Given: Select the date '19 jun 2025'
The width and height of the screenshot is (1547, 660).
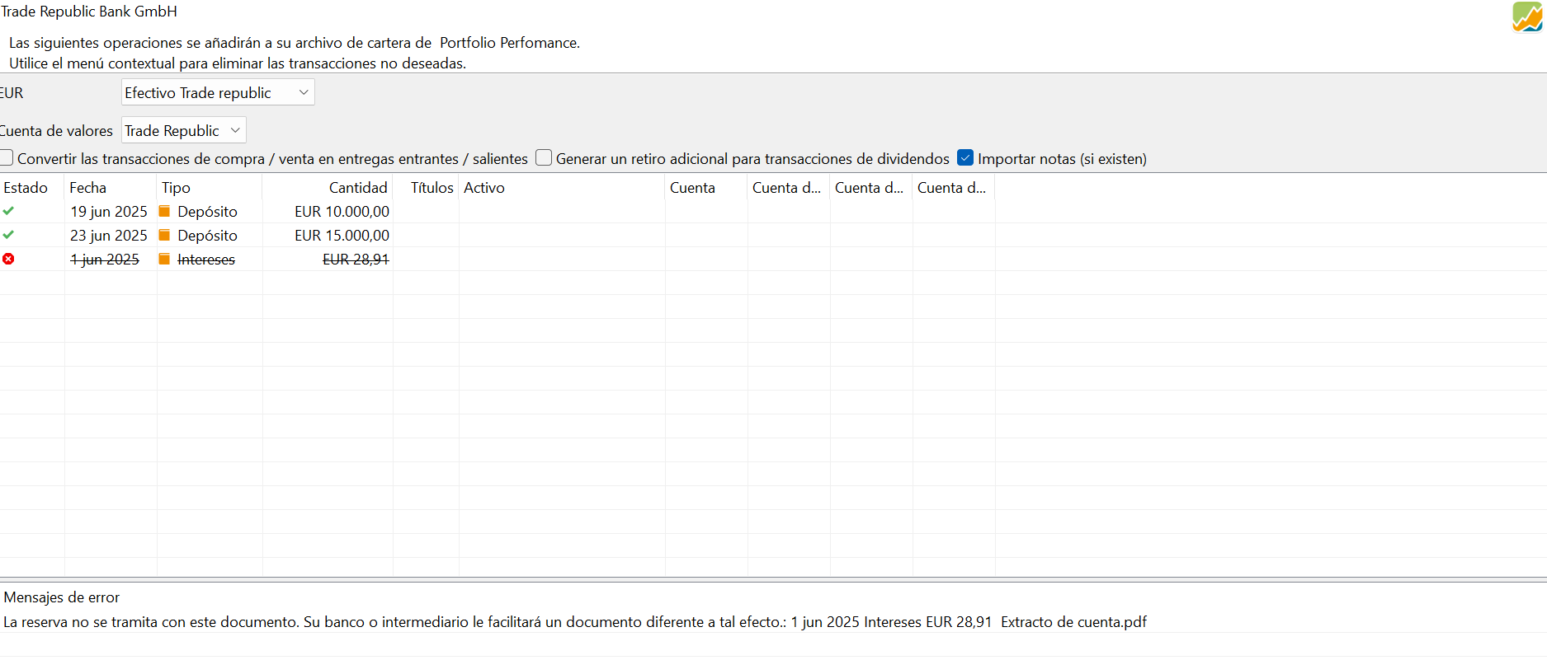Looking at the screenshot, I should (x=109, y=212).
